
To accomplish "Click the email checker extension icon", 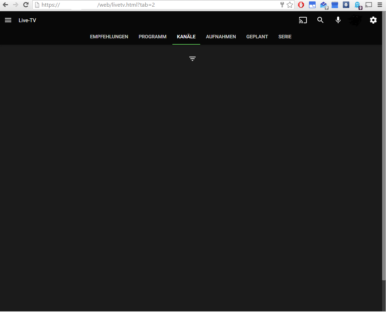I will pyautogui.click(x=324, y=5).
